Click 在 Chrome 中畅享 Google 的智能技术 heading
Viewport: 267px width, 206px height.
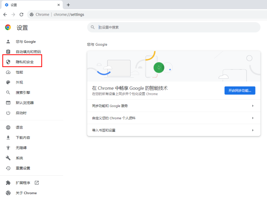(x=130, y=88)
